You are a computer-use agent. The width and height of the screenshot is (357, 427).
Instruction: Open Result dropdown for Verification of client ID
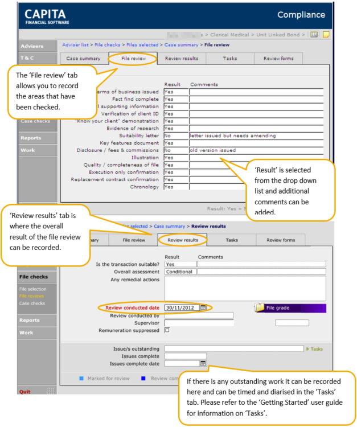point(176,113)
